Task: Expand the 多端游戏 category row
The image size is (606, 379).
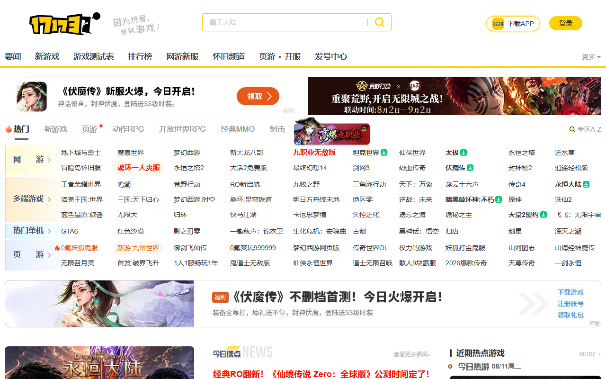Action: (x=32, y=199)
